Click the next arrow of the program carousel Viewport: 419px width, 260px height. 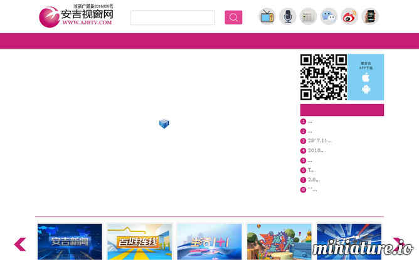pos(399,244)
